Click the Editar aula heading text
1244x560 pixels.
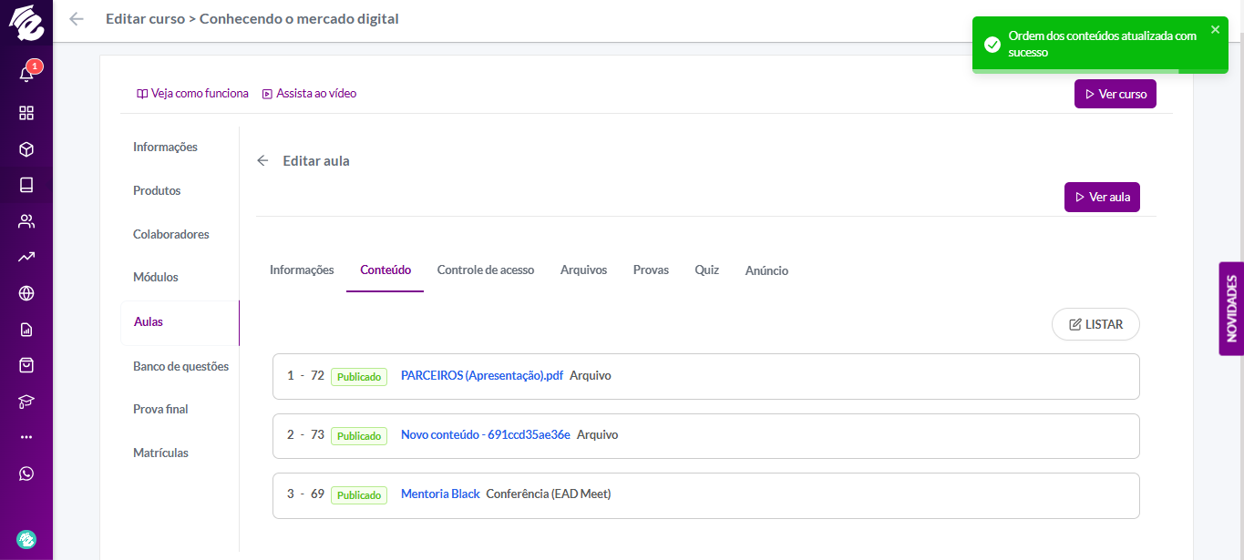(316, 160)
